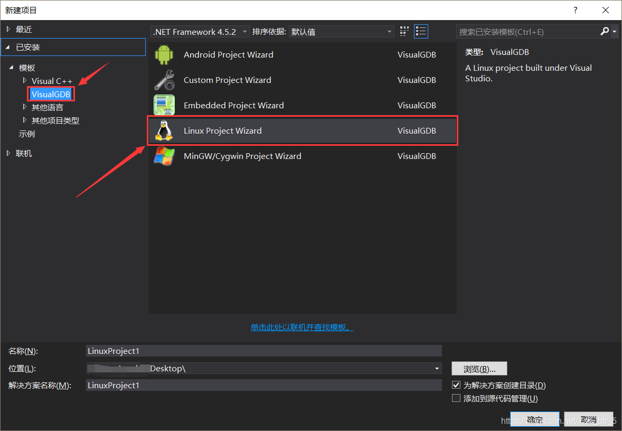Click the Cancel (取消) button
This screenshot has width=622, height=431.
click(589, 419)
